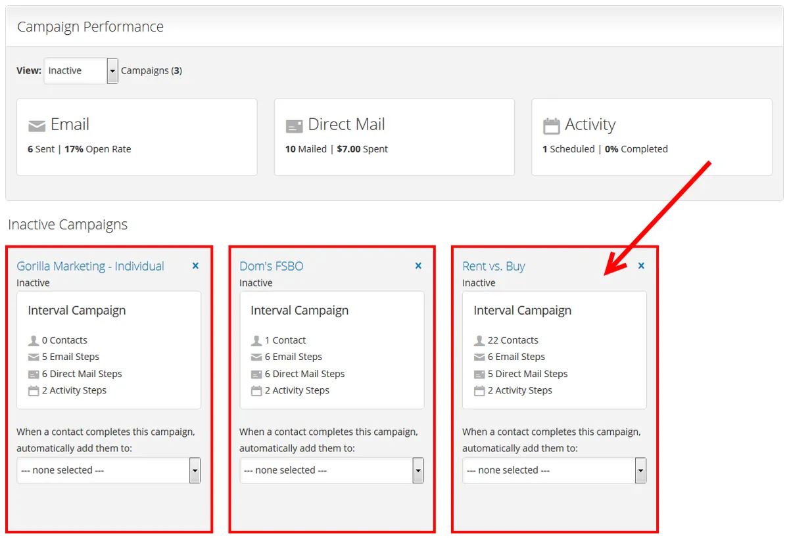Remove Dom's FSBO campaign using X icon

[x=418, y=266]
